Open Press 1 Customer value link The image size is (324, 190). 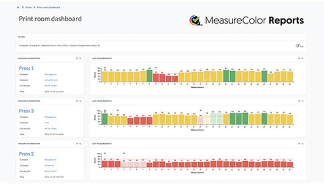[51, 80]
